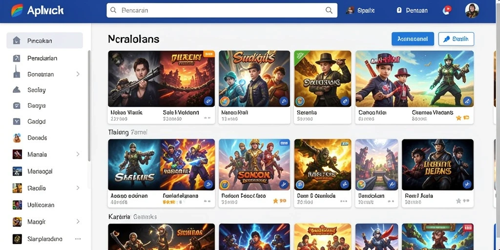Click blue badge on Grames Wadants thumbnail
Screen dimensions: 500x250
click(x=467, y=101)
